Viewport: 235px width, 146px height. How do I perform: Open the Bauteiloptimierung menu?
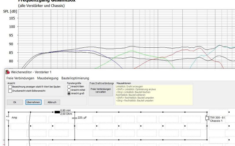pyautogui.click(x=75, y=78)
